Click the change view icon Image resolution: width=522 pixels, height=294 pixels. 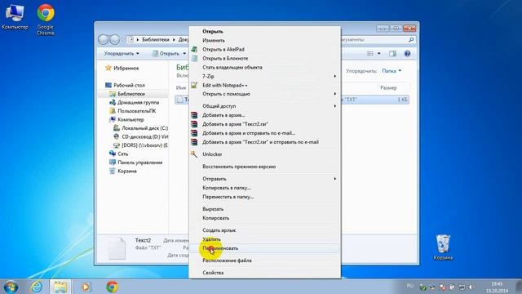pyautogui.click(x=370, y=53)
